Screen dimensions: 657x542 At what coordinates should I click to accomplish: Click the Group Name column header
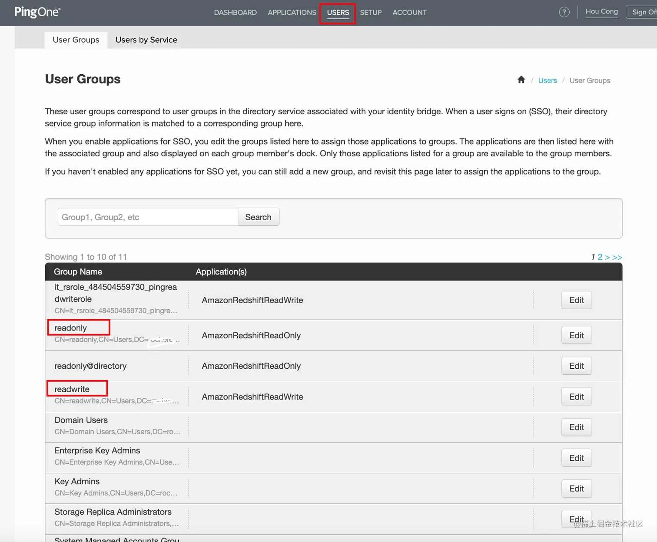[x=78, y=272]
